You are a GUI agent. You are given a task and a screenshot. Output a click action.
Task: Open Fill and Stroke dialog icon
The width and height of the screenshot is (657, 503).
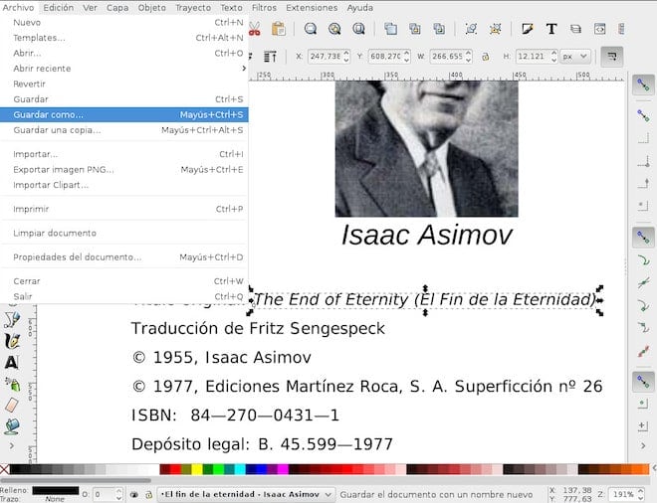[x=528, y=29]
